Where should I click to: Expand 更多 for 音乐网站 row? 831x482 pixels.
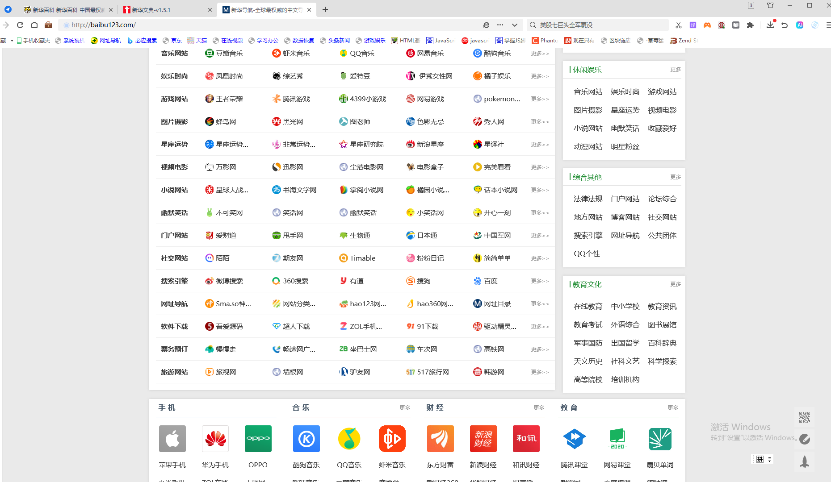(540, 54)
